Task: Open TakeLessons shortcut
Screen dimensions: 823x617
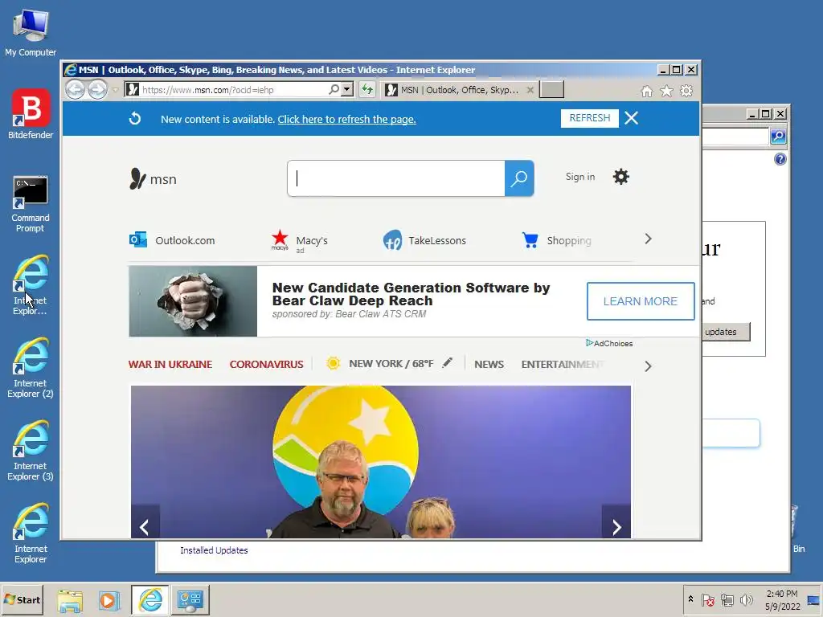Action: [x=424, y=240]
